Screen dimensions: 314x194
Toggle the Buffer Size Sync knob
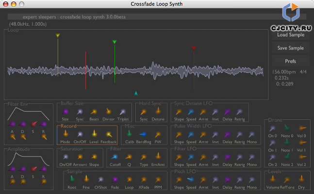point(80,112)
